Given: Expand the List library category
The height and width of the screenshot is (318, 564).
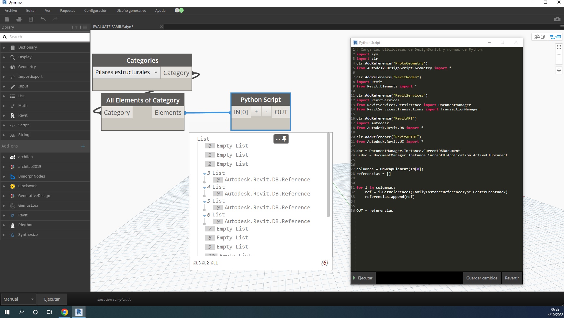Looking at the screenshot, I should pyautogui.click(x=4, y=96).
